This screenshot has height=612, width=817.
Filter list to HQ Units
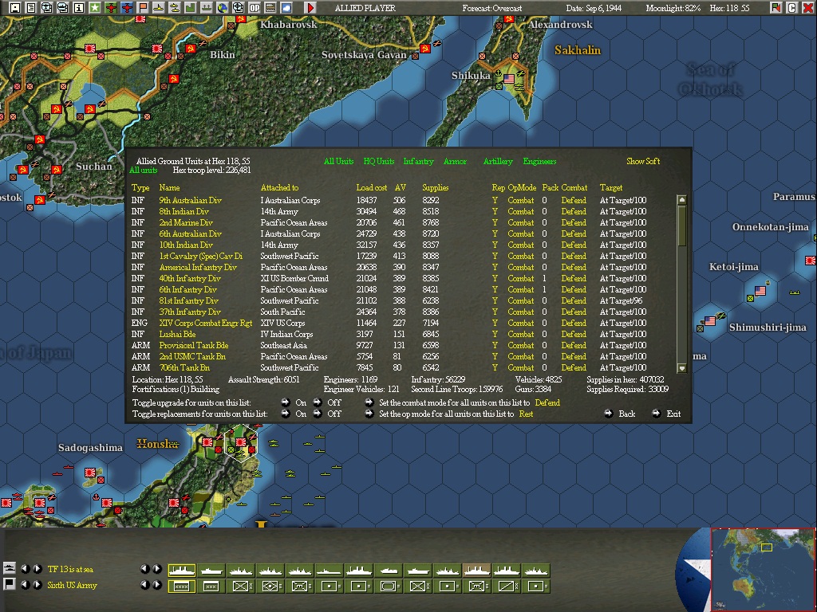point(379,161)
